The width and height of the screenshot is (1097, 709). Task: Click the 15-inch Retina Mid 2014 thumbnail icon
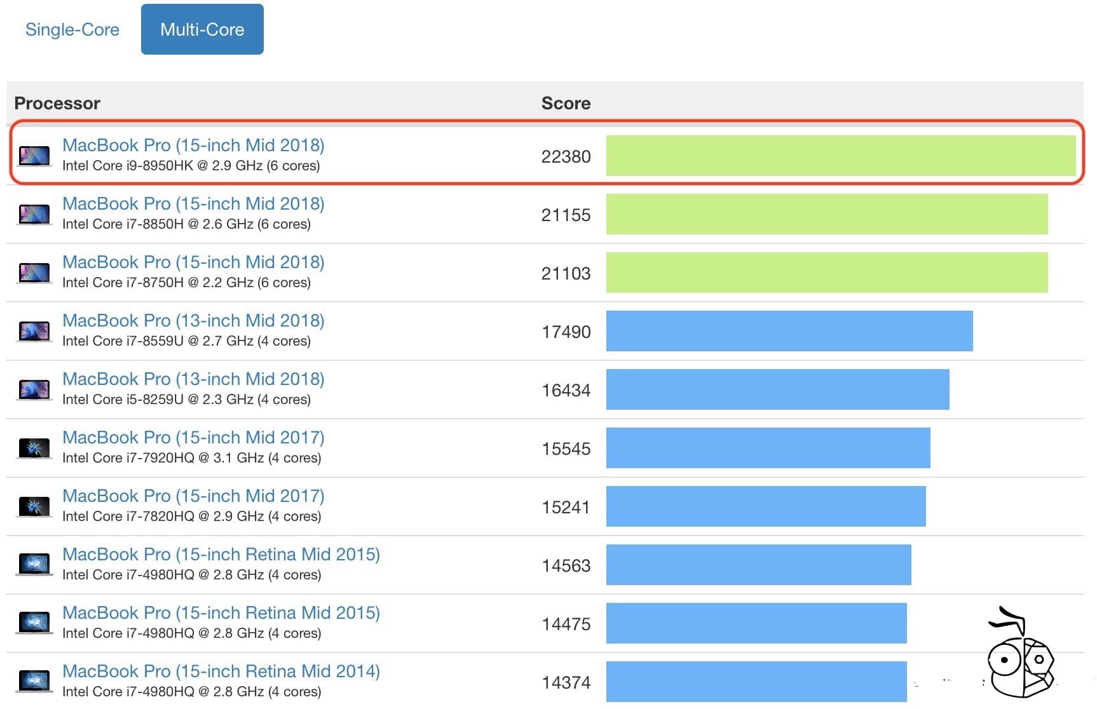click(35, 681)
